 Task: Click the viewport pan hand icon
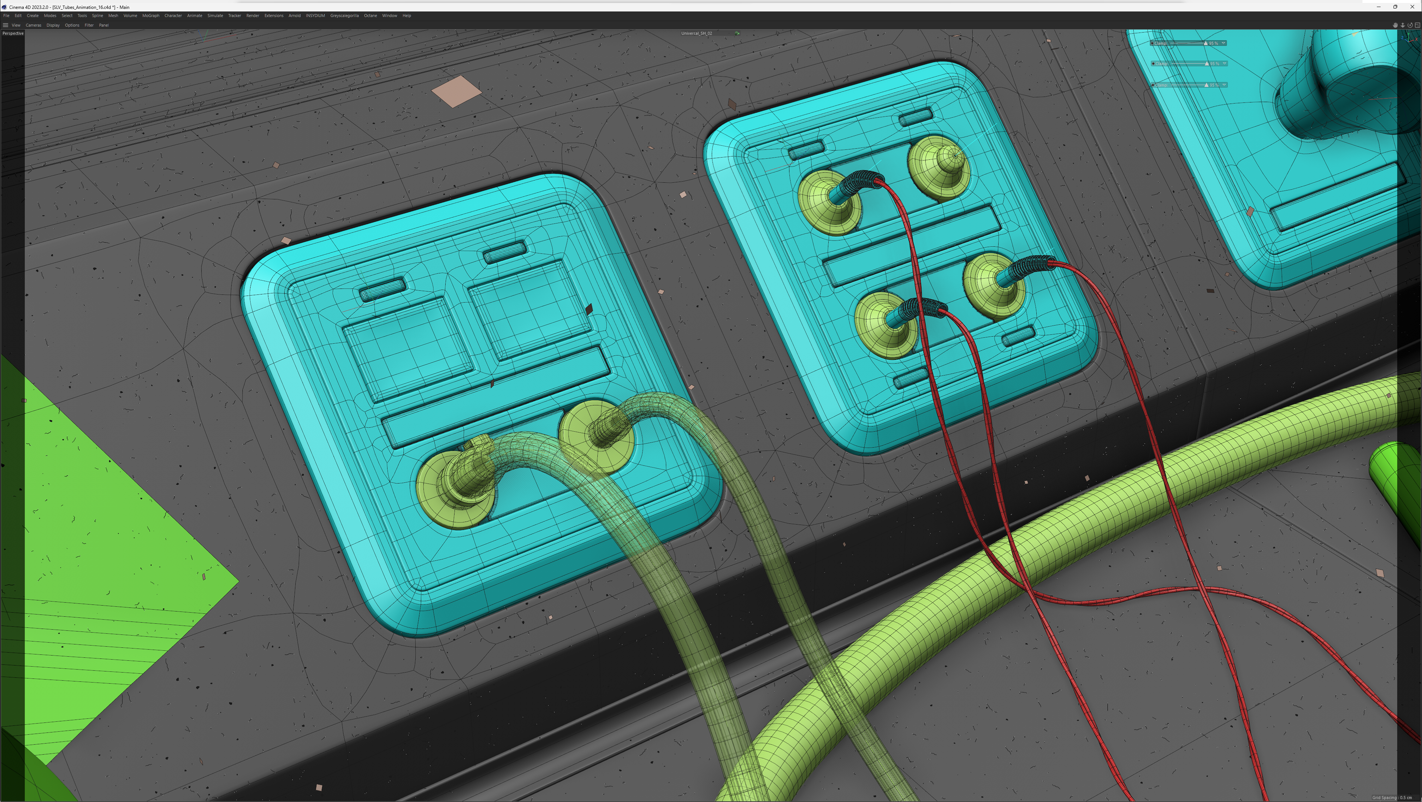coord(1395,26)
